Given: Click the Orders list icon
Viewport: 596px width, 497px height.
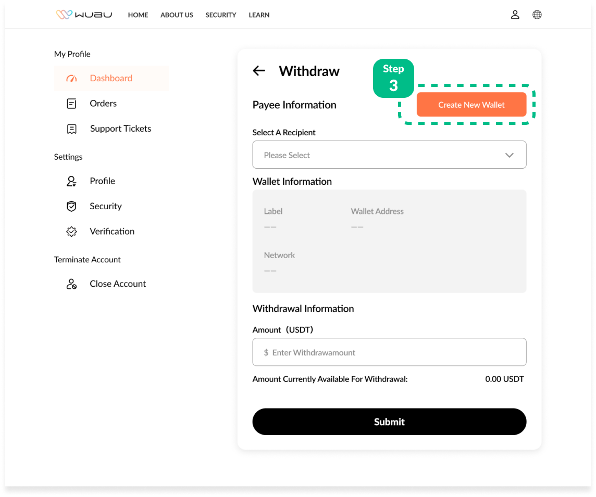Looking at the screenshot, I should (71, 104).
